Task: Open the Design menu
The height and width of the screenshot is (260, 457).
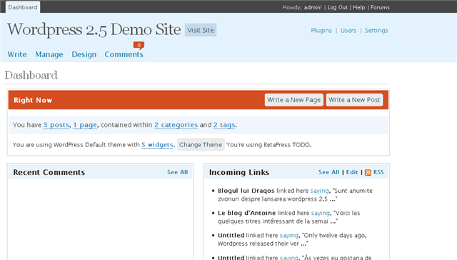Action: pos(84,54)
